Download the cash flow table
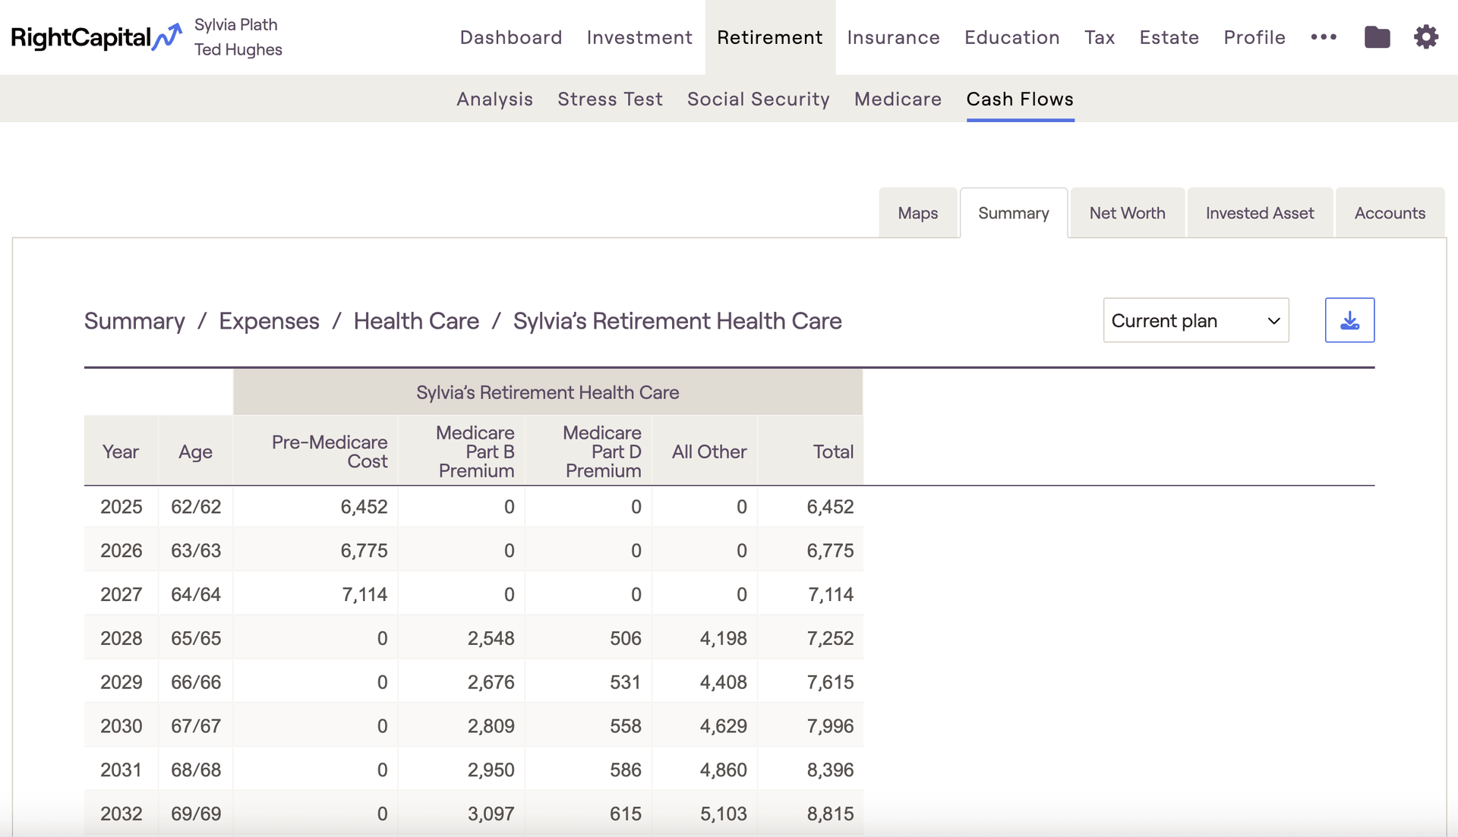1458x837 pixels. coord(1349,320)
